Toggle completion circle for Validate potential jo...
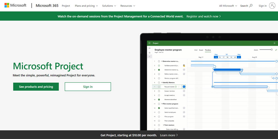Image resolution: width=278 pixels, height=139 pixels. 159,66
